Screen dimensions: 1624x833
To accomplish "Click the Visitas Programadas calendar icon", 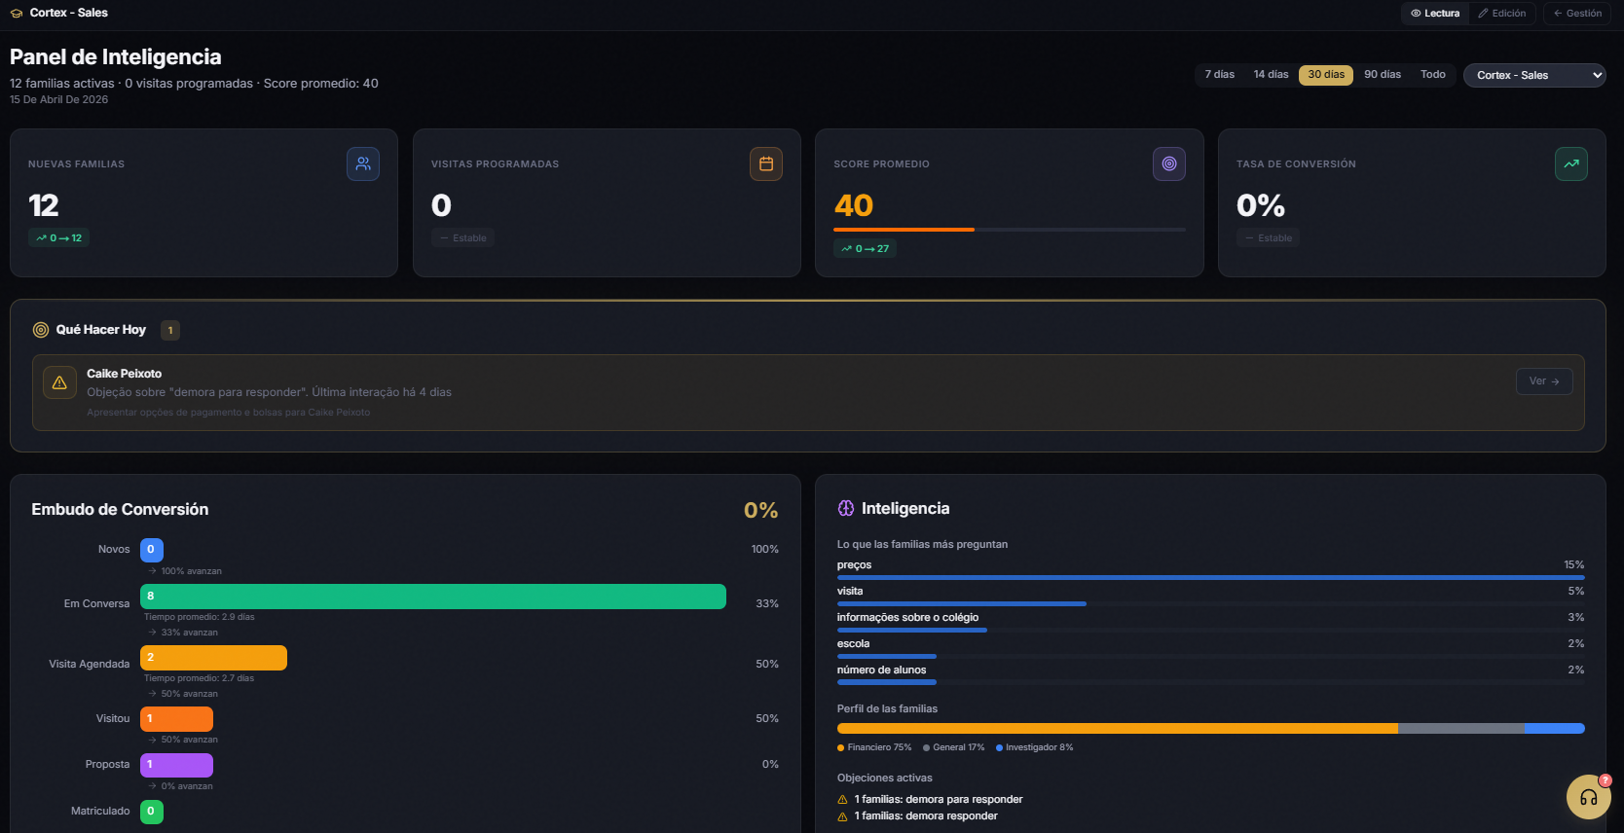I will (x=766, y=164).
